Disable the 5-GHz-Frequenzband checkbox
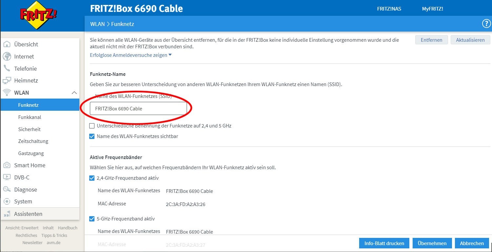The width and height of the screenshot is (492, 252). 92,219
